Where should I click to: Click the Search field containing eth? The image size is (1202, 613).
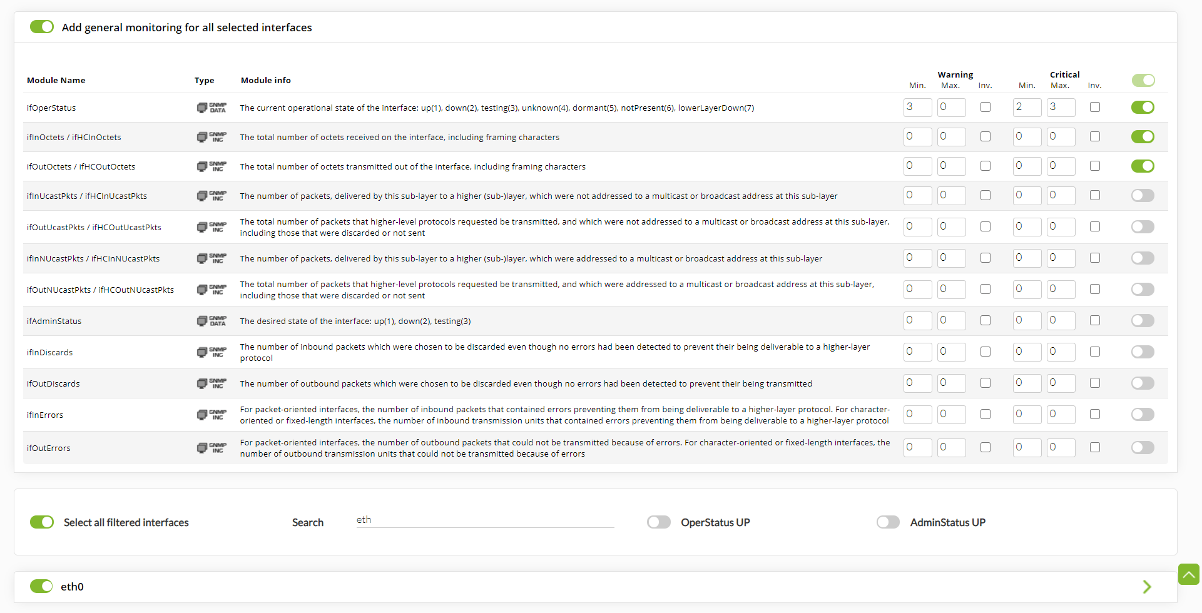tap(485, 520)
